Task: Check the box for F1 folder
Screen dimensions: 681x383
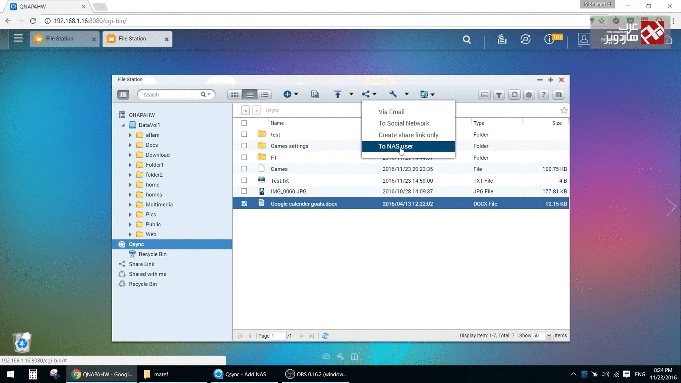Action: (244, 157)
